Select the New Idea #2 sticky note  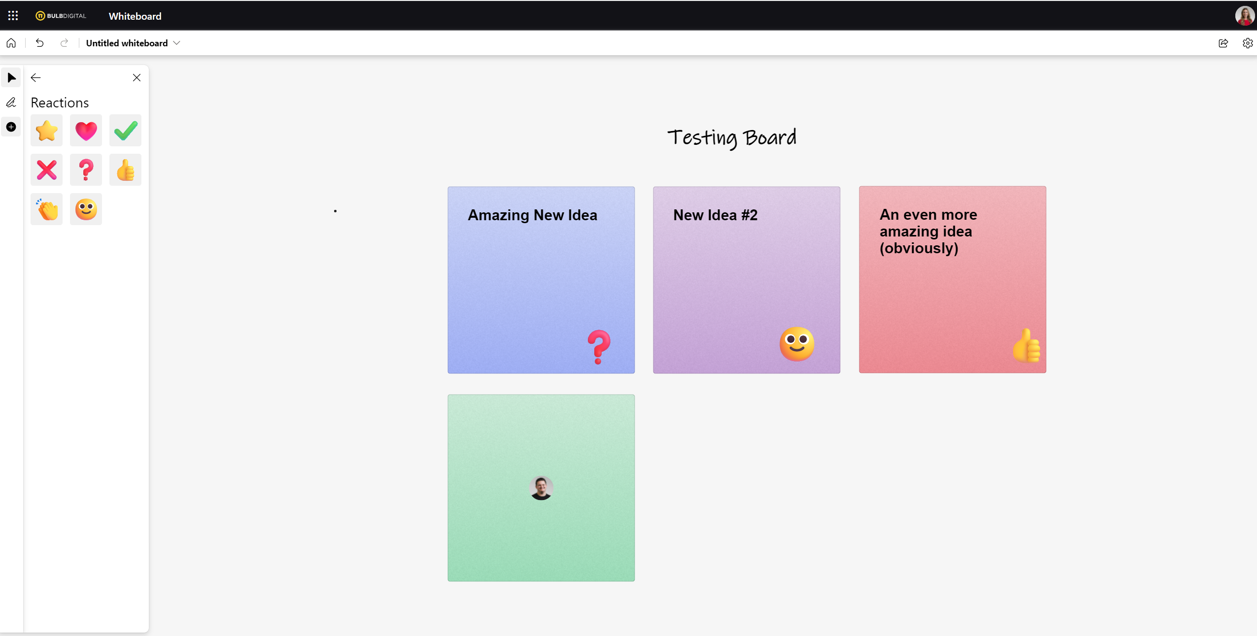click(x=747, y=280)
